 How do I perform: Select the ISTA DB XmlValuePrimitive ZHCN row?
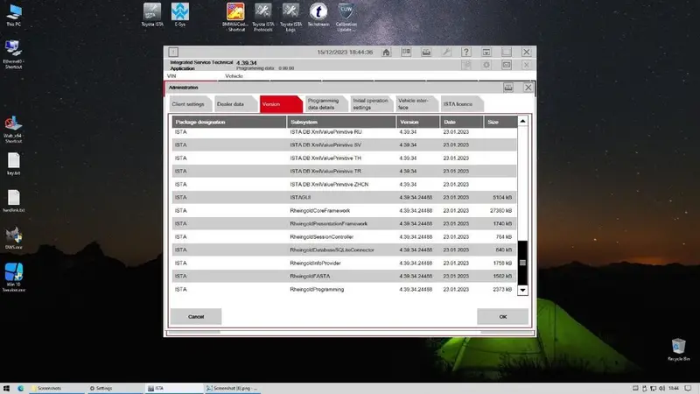pos(344,184)
